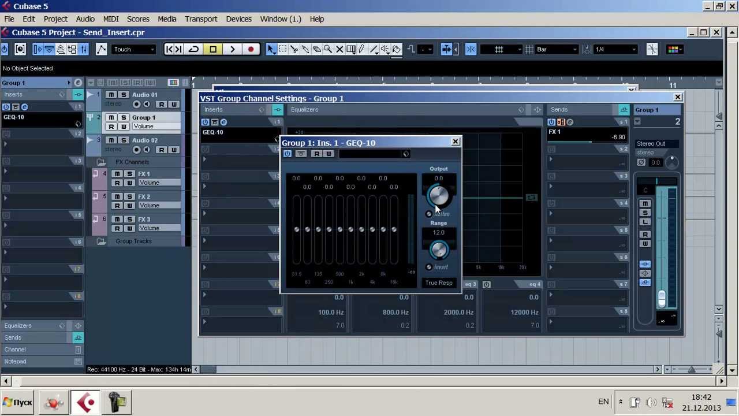The height and width of the screenshot is (416, 739).
Task: Toggle GEQ-10 plugin power in the plugin window
Action: pyautogui.click(x=288, y=154)
